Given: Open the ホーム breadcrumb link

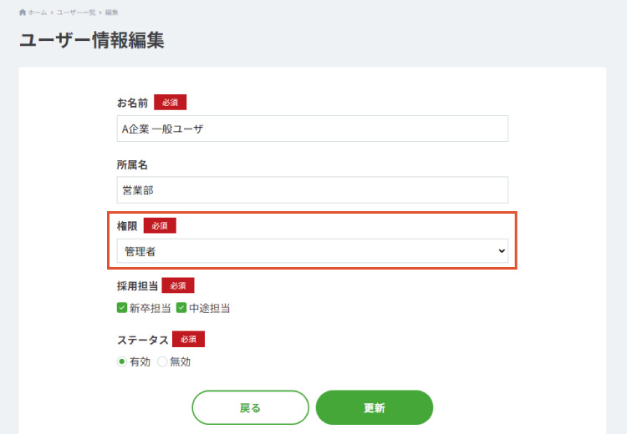Looking at the screenshot, I should tap(37, 13).
